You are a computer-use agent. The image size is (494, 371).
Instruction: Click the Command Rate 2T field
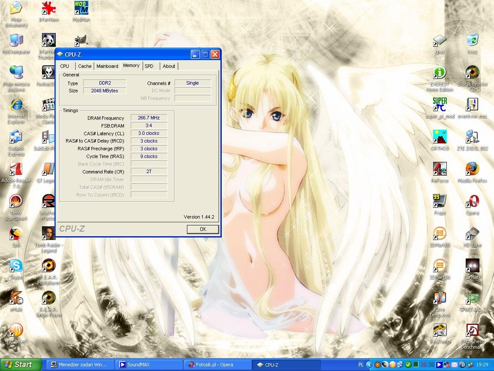149,172
